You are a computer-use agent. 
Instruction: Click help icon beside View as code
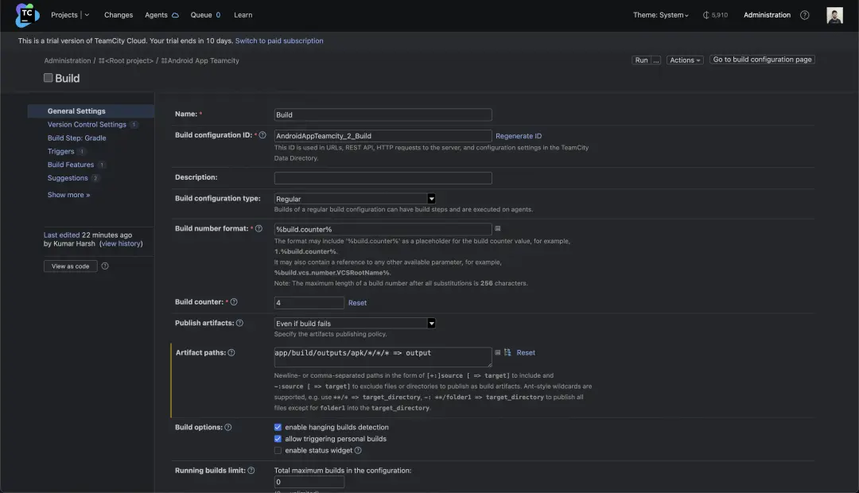105,266
